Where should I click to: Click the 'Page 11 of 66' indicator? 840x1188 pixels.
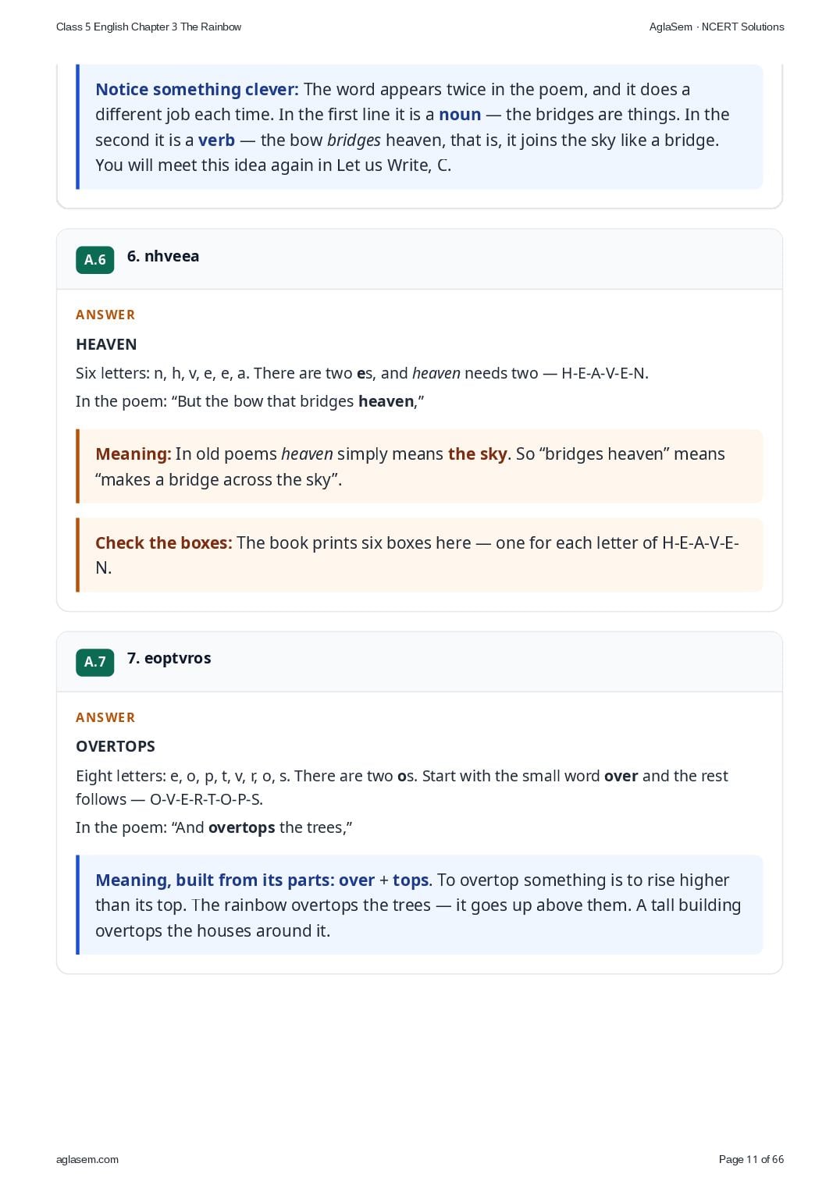pos(751,1159)
